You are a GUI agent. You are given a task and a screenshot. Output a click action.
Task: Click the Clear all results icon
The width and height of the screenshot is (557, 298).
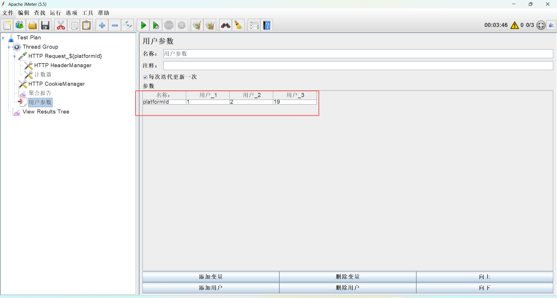click(210, 25)
